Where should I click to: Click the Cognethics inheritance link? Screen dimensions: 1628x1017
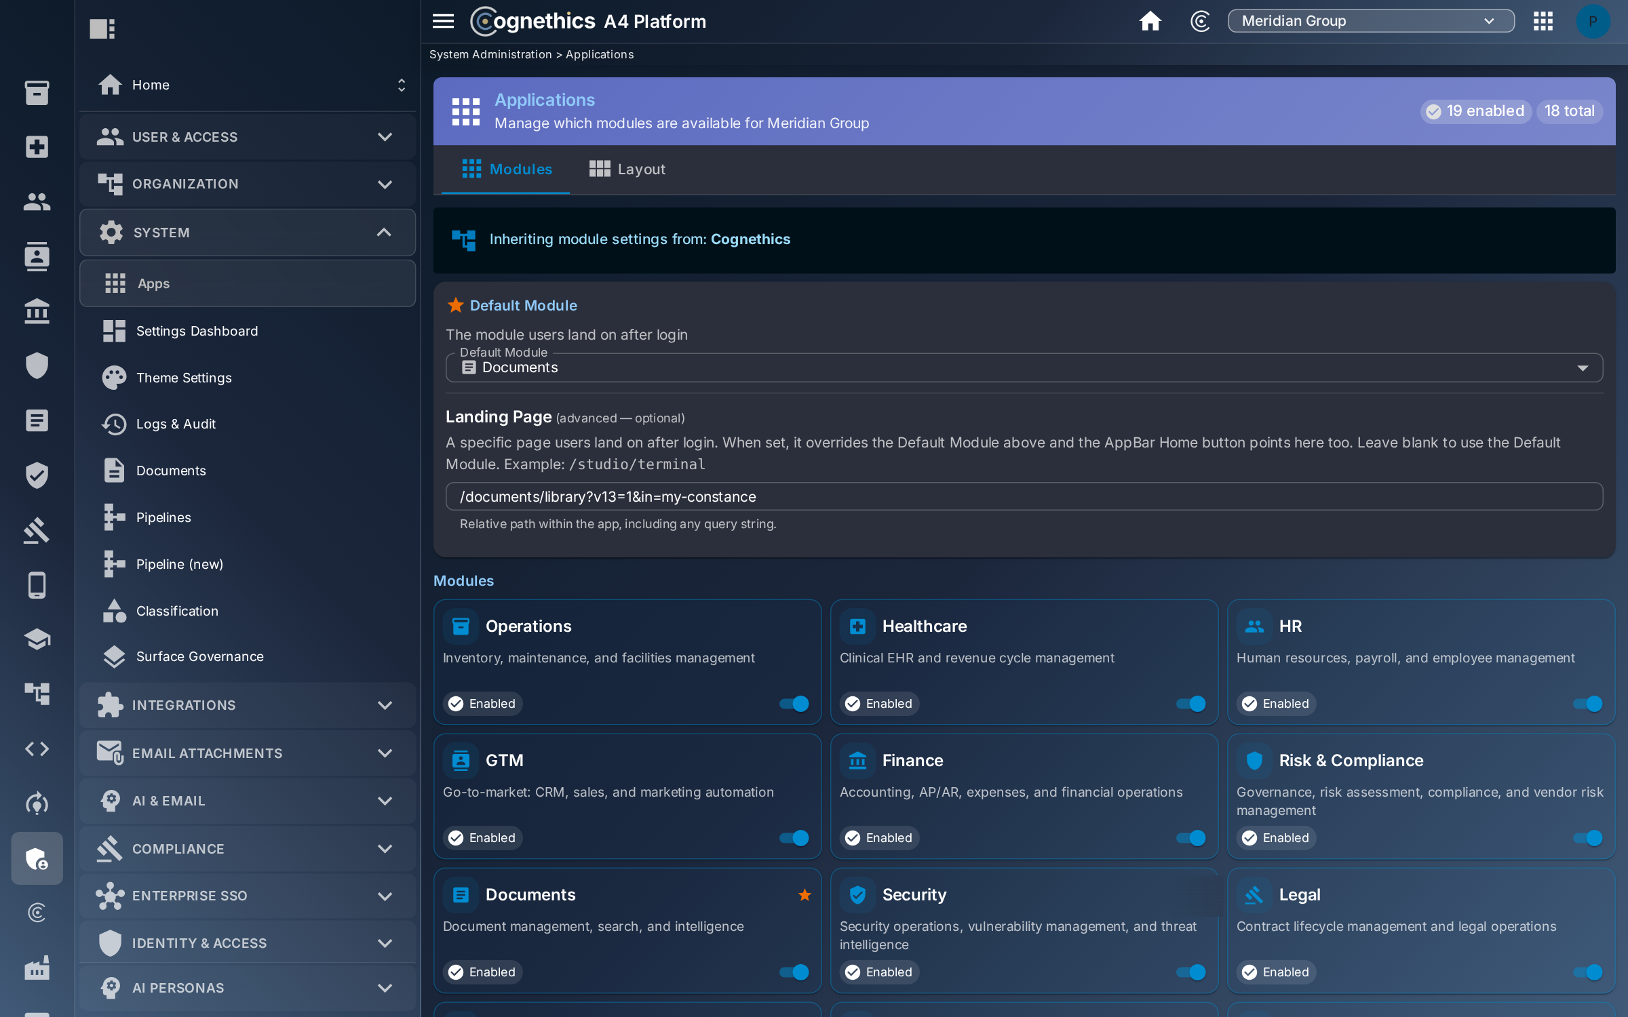click(x=750, y=239)
